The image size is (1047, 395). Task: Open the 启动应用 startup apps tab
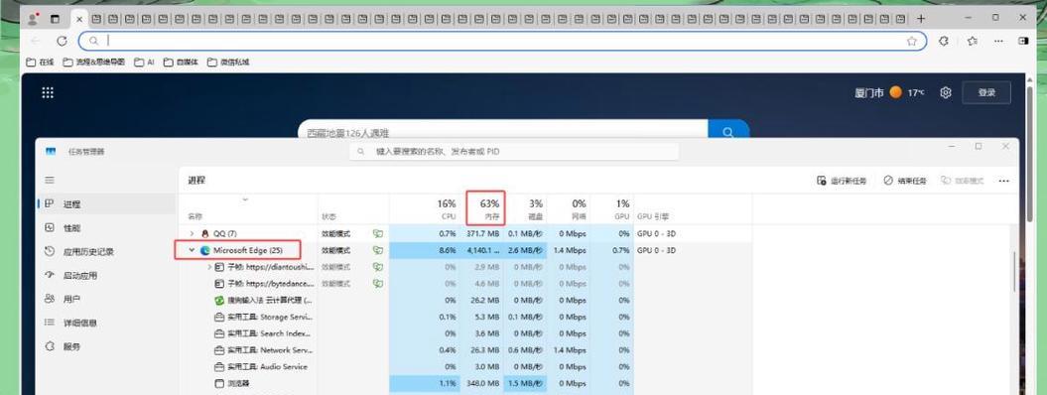tap(107, 275)
